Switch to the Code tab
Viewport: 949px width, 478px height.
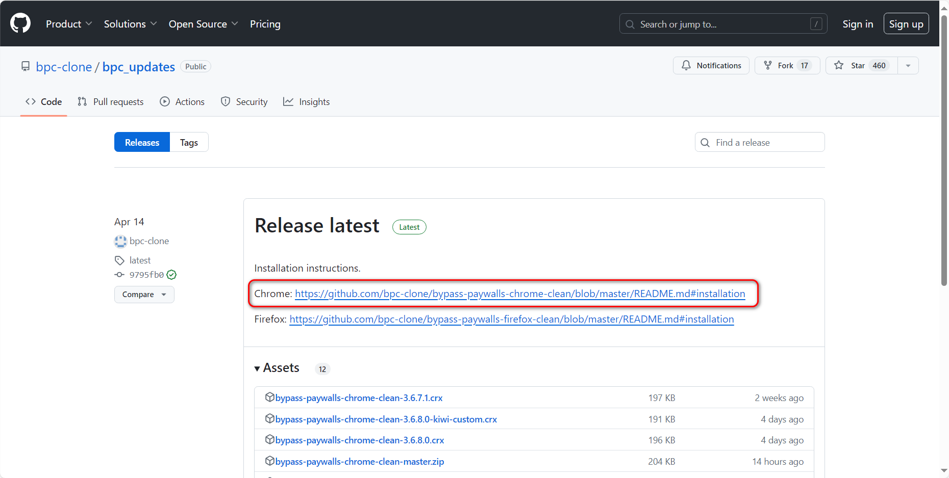pos(44,101)
